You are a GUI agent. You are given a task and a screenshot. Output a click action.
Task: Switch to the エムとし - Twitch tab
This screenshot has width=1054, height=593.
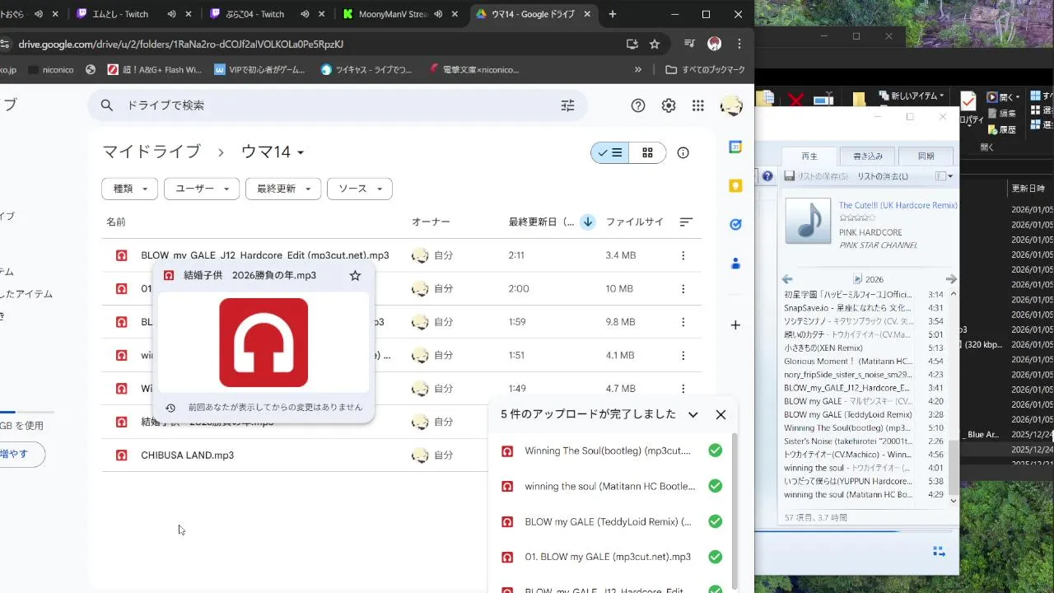[x=133, y=14]
